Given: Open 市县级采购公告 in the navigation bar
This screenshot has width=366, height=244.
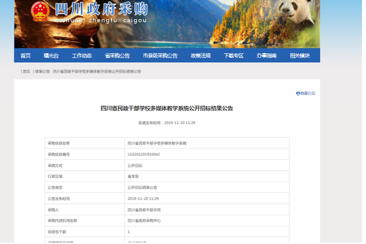Looking at the screenshot, I should tap(160, 56).
